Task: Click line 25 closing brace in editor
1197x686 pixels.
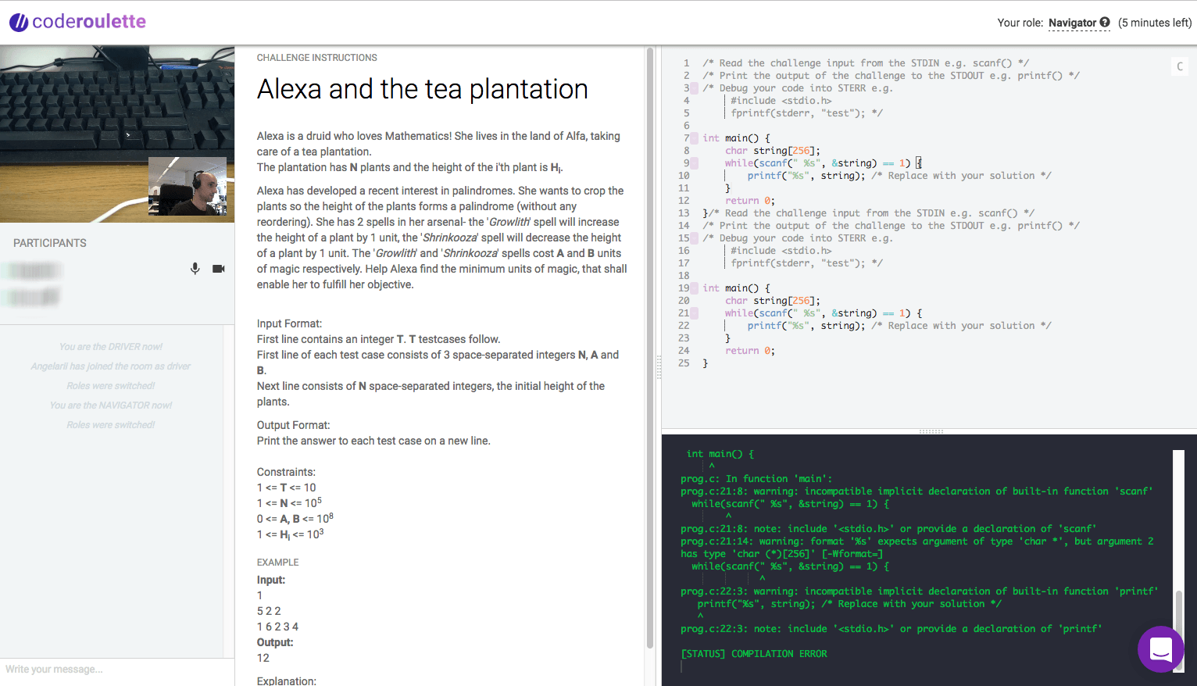Action: tap(706, 363)
